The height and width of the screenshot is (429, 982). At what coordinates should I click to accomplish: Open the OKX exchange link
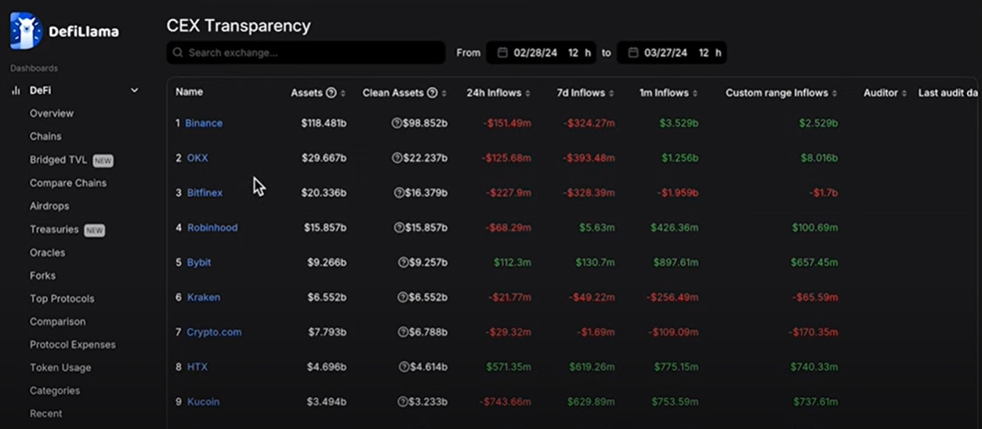point(197,158)
